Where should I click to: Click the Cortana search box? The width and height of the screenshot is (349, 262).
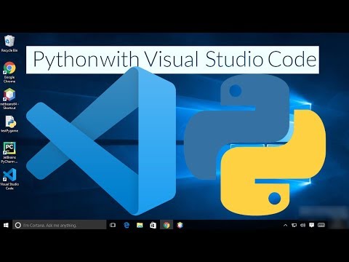60,225
